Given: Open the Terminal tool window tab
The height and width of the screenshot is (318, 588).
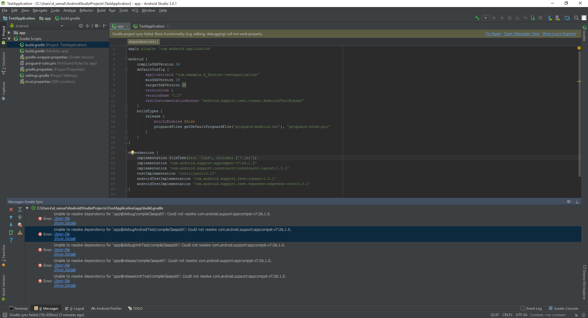Looking at the screenshot, I should (x=18, y=309).
